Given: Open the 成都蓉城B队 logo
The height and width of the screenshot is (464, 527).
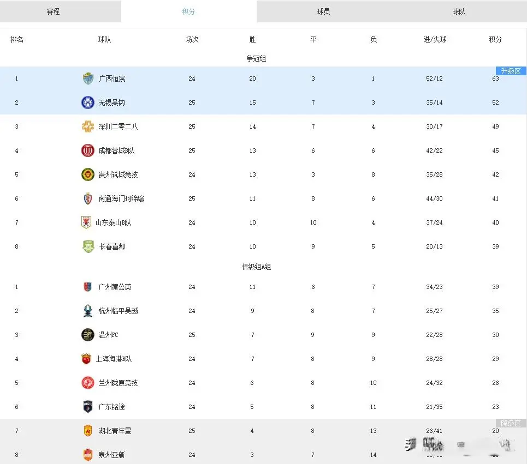Looking at the screenshot, I should click(87, 150).
